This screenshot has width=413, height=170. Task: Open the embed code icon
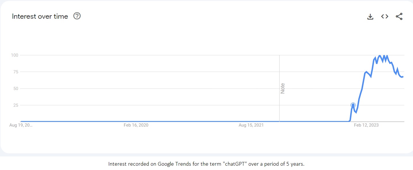pos(385,16)
